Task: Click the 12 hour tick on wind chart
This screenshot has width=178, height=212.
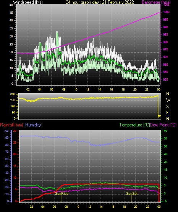Action: coord(87,89)
